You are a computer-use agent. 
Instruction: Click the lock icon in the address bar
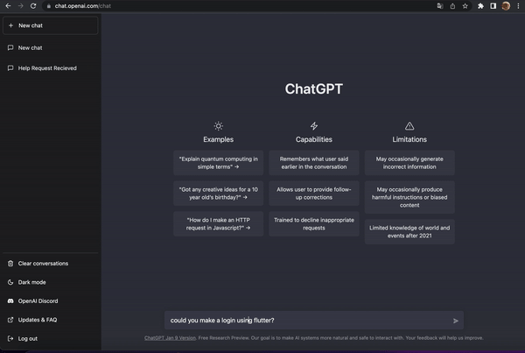pyautogui.click(x=49, y=6)
